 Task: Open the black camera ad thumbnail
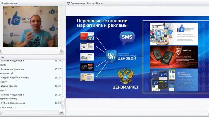[x=87, y=67]
